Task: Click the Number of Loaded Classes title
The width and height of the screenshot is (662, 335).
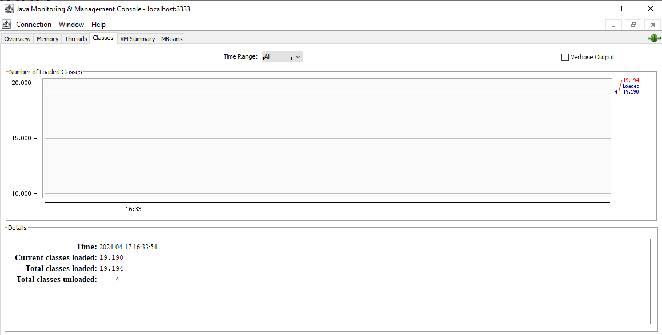Action: coord(46,72)
